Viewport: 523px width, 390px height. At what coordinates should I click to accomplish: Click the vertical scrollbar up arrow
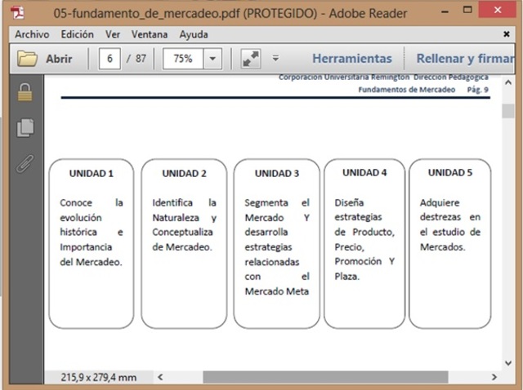click(x=508, y=82)
